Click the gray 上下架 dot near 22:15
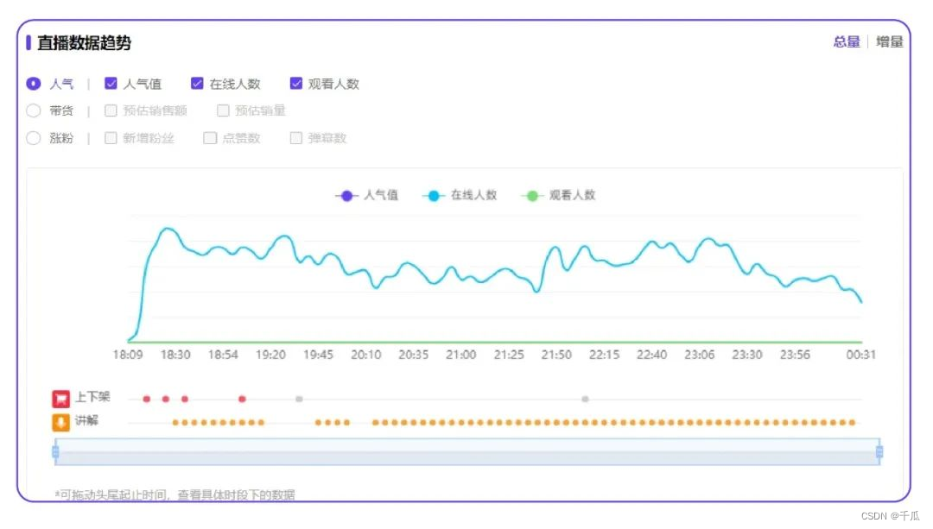 click(585, 399)
